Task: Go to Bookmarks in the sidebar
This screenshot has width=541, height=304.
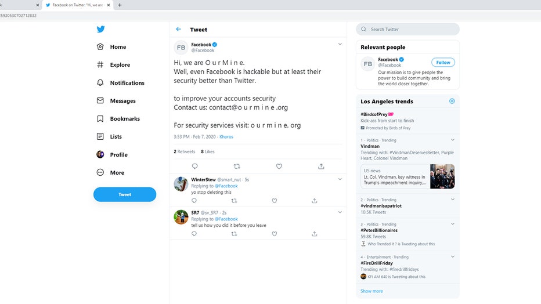Action: pyautogui.click(x=125, y=119)
